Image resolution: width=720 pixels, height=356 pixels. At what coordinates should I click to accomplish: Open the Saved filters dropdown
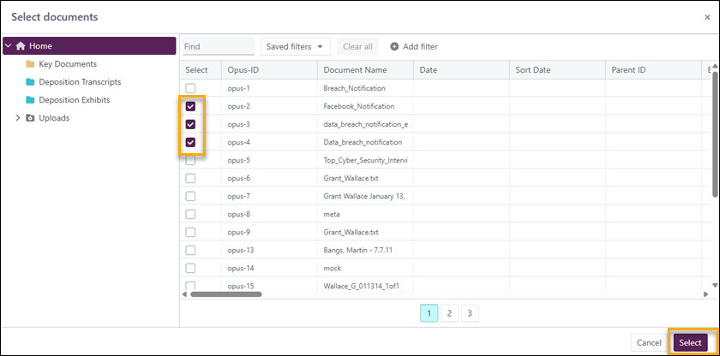[295, 46]
